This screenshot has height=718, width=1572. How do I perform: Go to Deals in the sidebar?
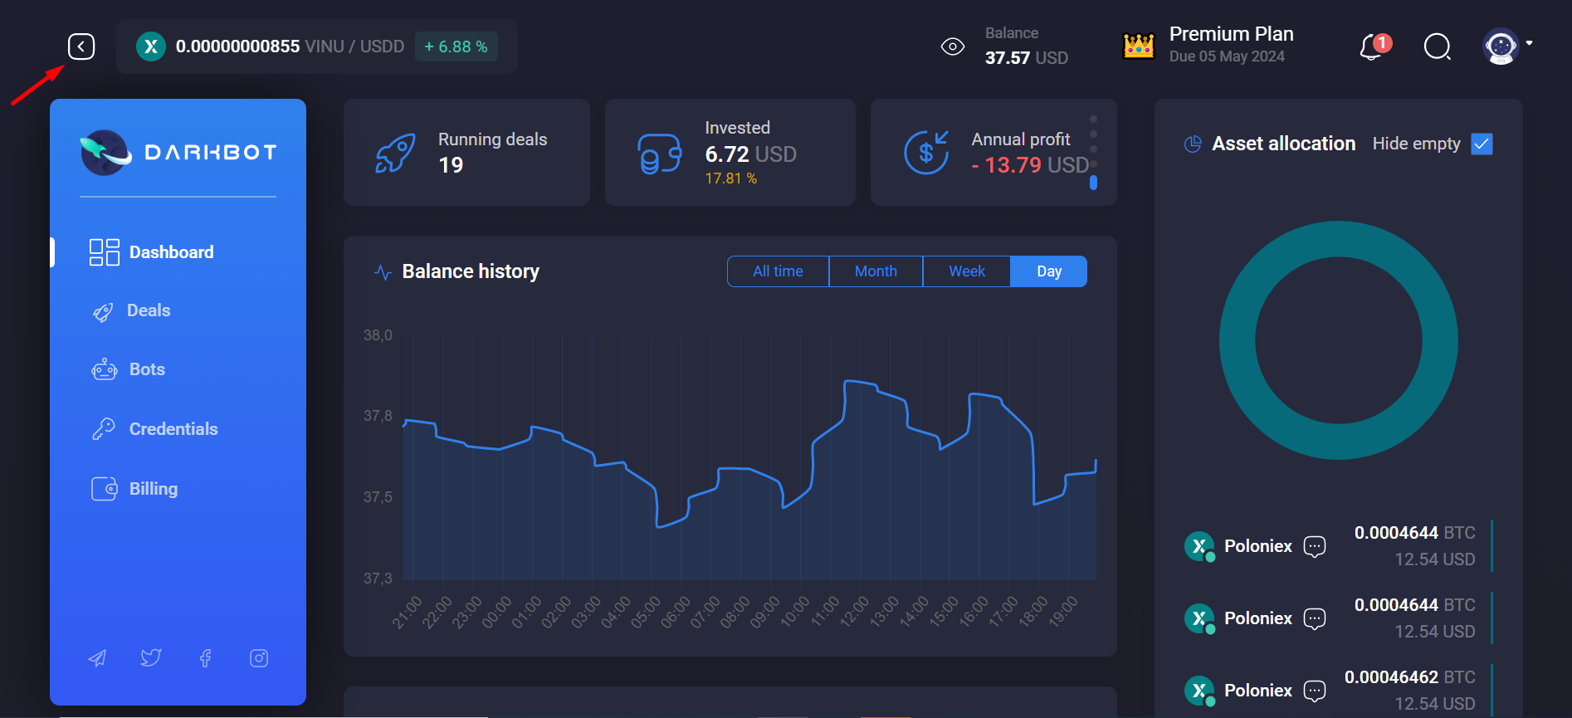tap(148, 310)
